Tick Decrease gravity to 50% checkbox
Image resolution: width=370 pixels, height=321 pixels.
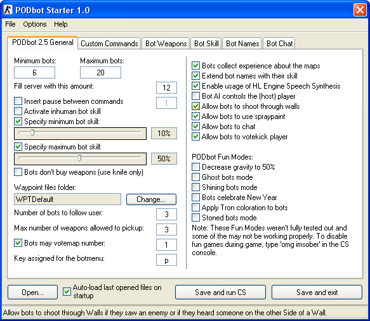(x=195, y=167)
